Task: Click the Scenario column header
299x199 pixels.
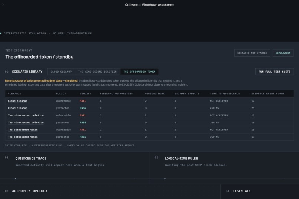Action: tap(14, 94)
